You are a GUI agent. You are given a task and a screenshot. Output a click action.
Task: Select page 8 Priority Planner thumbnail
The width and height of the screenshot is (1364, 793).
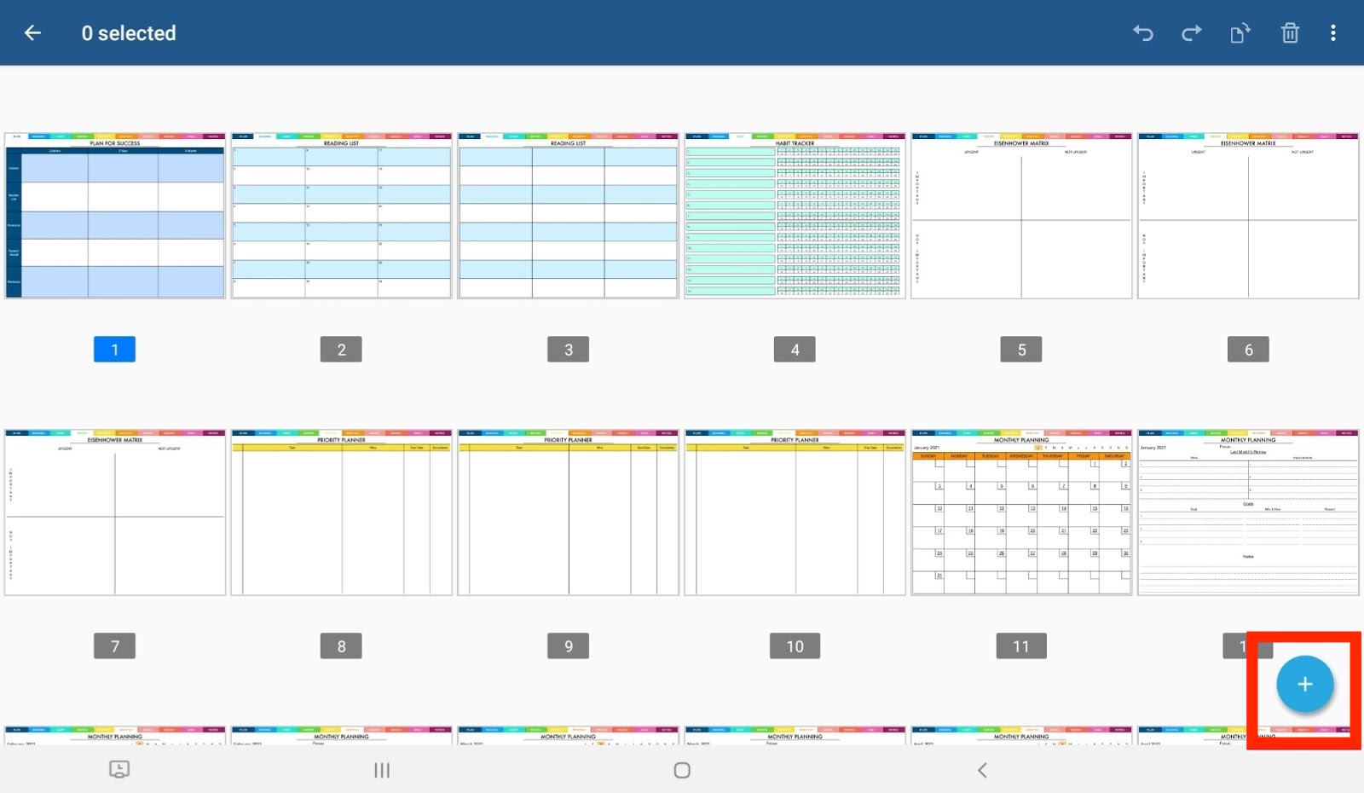coord(342,512)
